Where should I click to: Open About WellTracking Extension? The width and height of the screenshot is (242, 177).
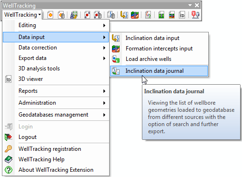[56, 170]
